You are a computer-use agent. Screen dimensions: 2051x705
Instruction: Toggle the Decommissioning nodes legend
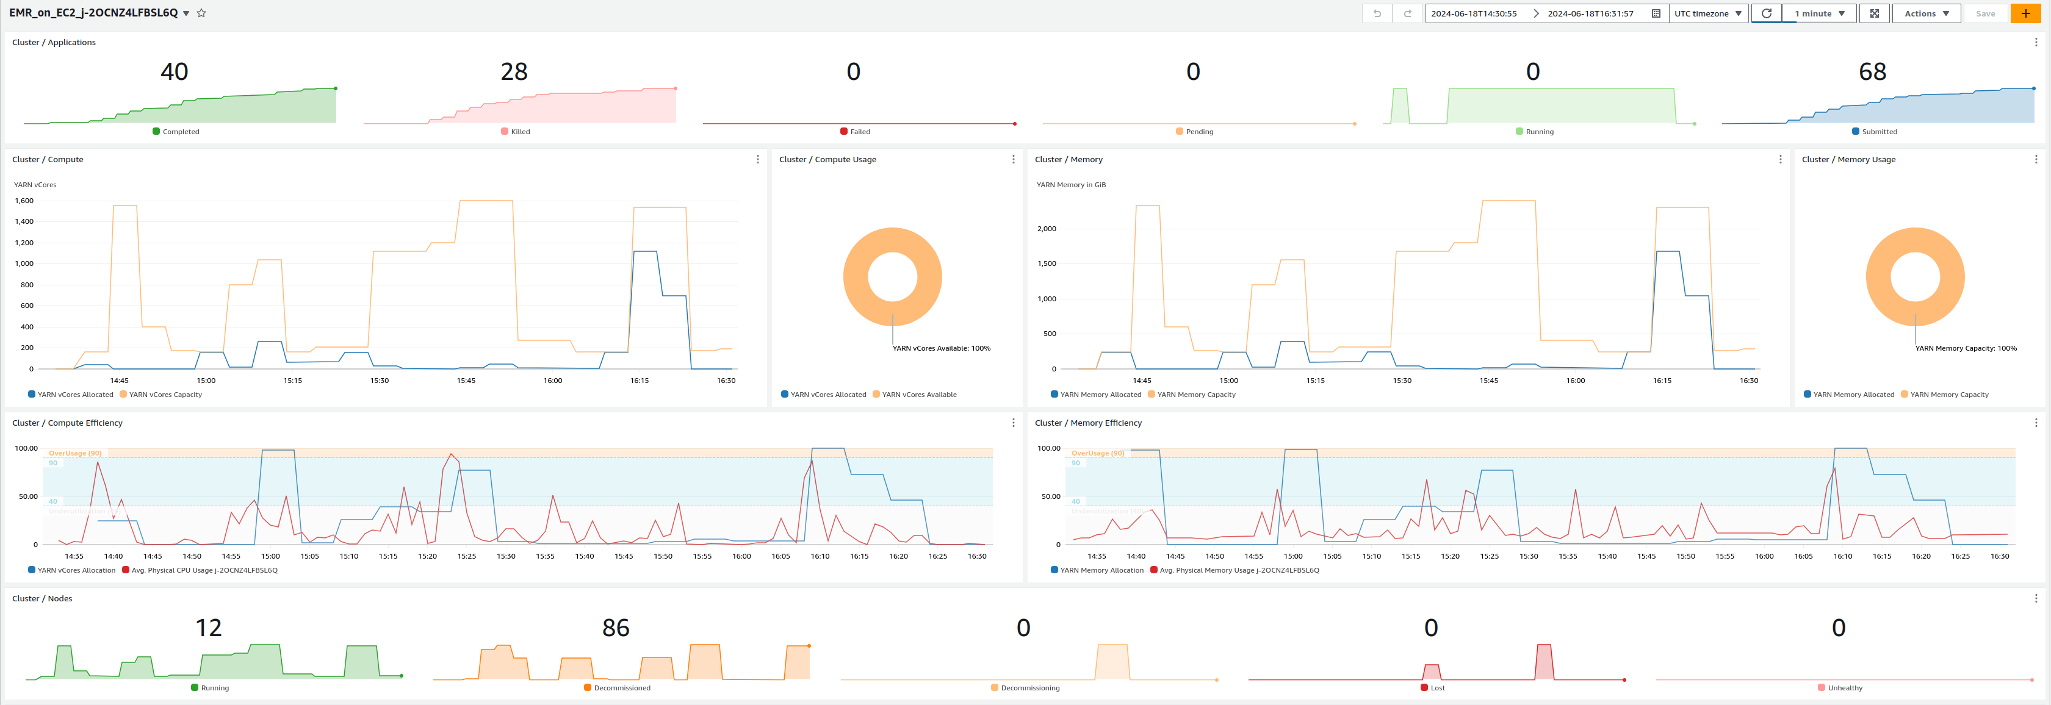[1025, 687]
